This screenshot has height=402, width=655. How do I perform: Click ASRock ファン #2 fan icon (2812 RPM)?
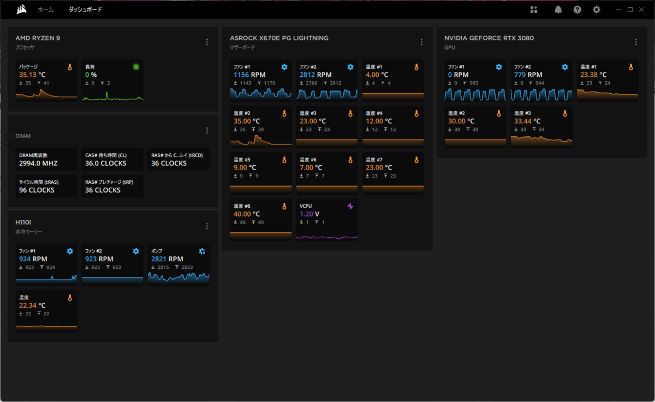pyautogui.click(x=350, y=67)
